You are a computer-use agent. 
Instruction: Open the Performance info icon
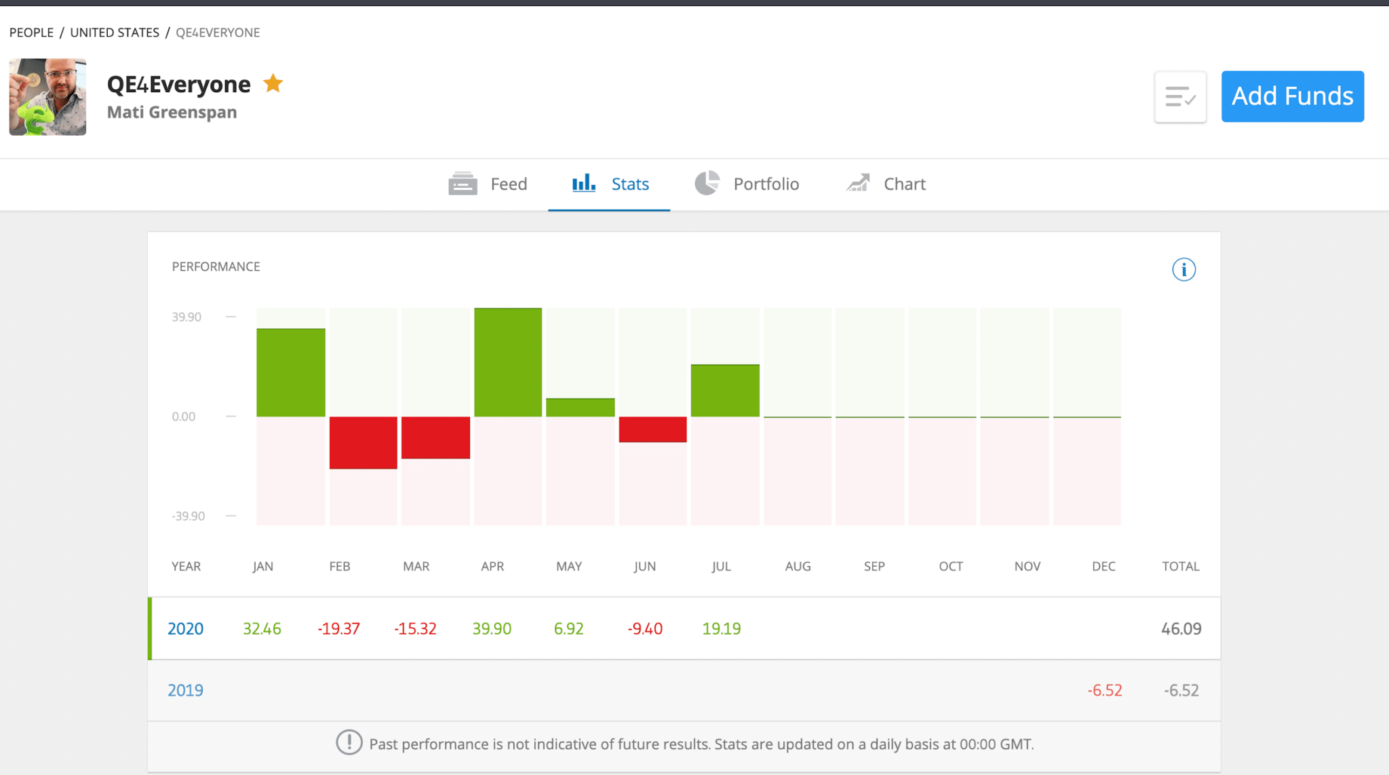pos(1183,269)
